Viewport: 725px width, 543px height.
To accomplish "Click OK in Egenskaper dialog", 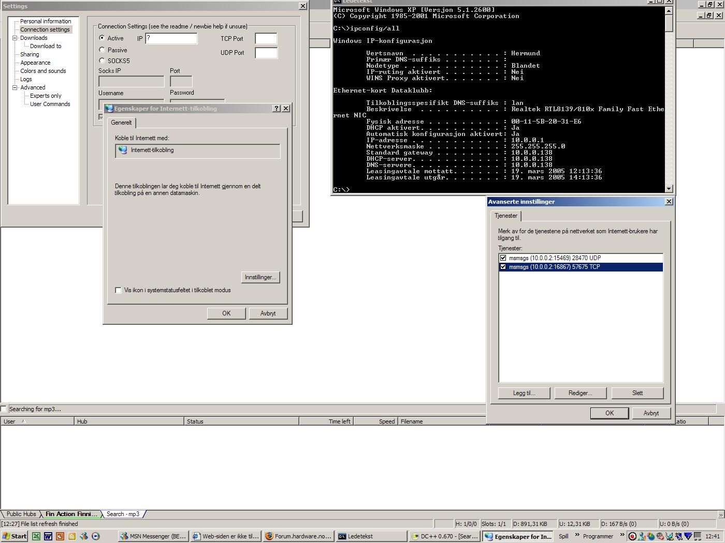I will tap(226, 313).
